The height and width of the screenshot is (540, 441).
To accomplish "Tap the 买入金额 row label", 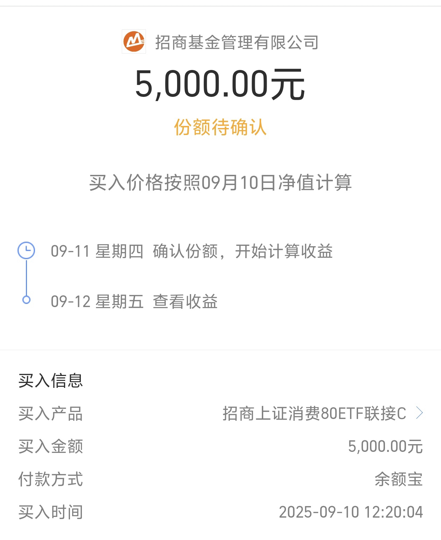I will coord(51,447).
